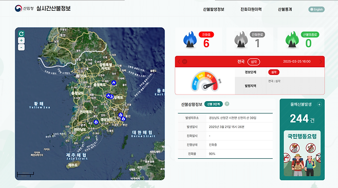Click the red number 6 count
This screenshot has width=338, height=188.
pyautogui.click(x=206, y=43)
